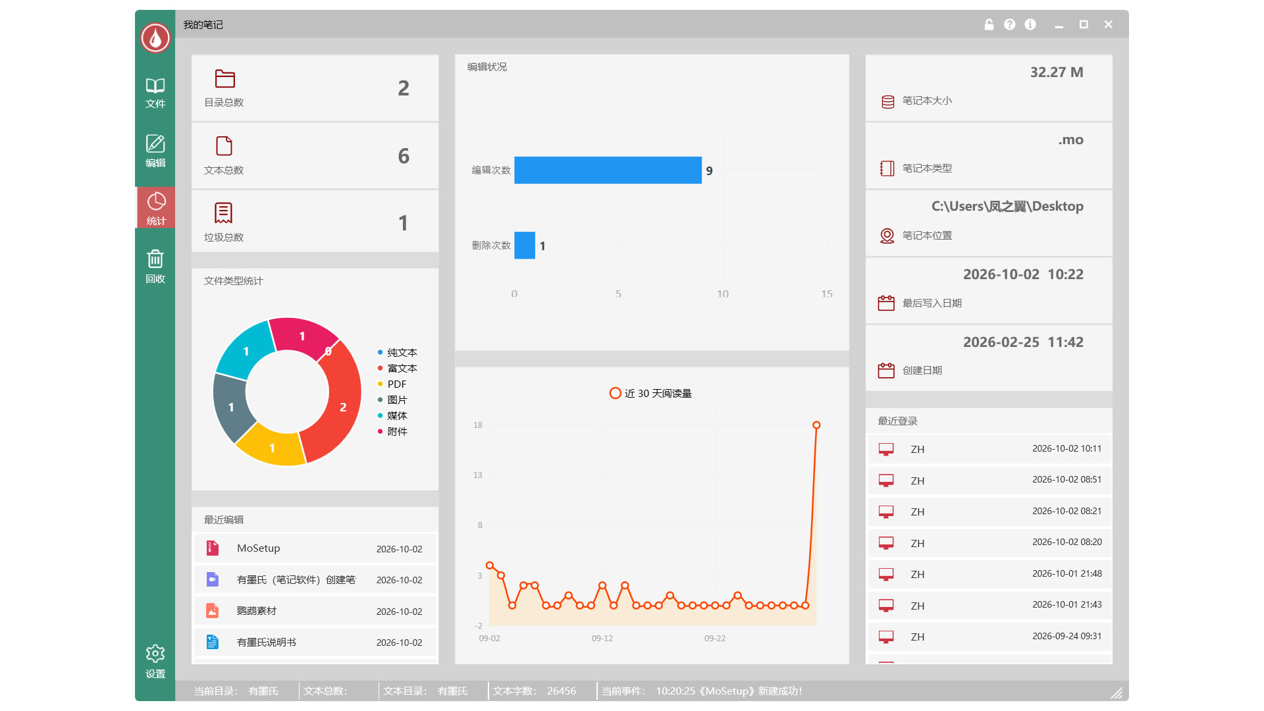The image size is (1264, 711).
Task: Open recent file 鹦鹉素材
Action: click(315, 611)
